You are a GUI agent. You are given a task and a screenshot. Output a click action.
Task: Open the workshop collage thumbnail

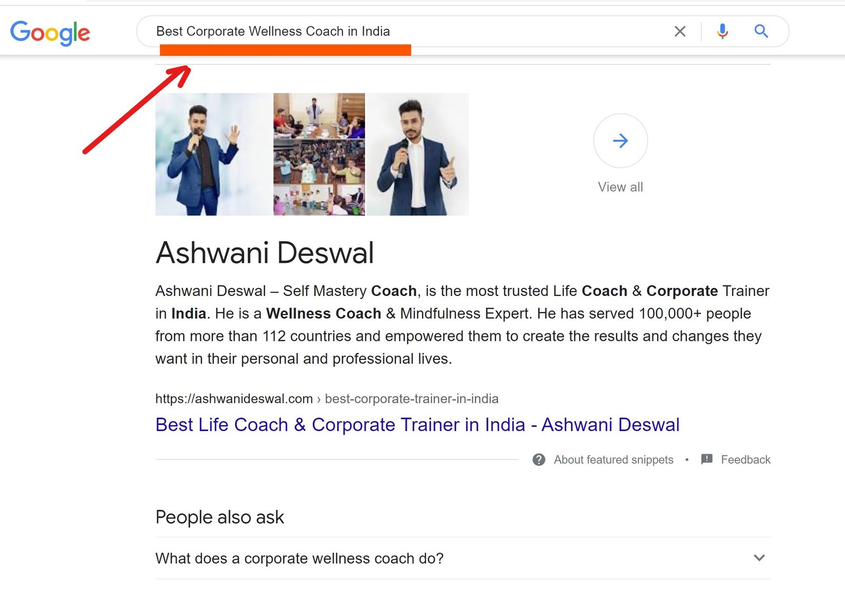tap(319, 154)
